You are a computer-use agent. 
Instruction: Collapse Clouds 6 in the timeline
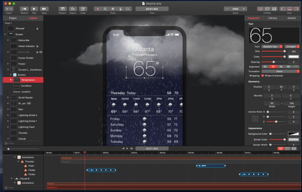click(12, 178)
